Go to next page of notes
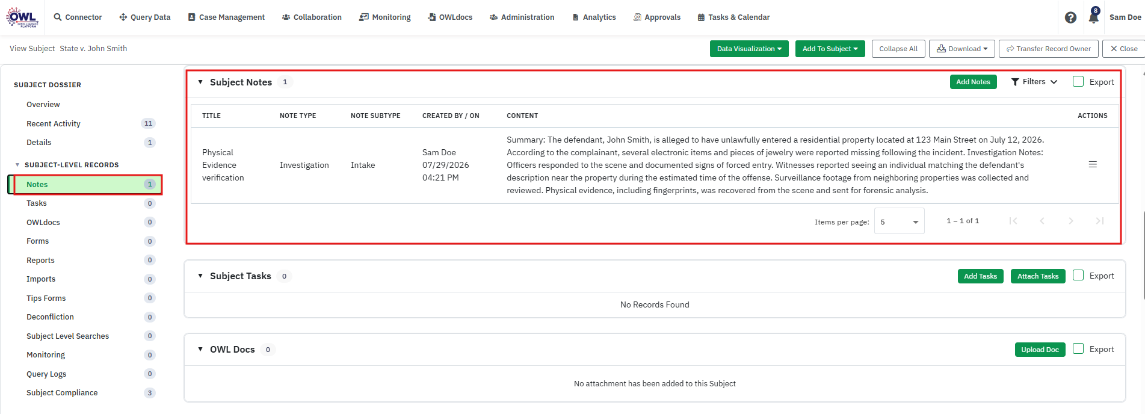This screenshot has width=1145, height=414. point(1071,221)
